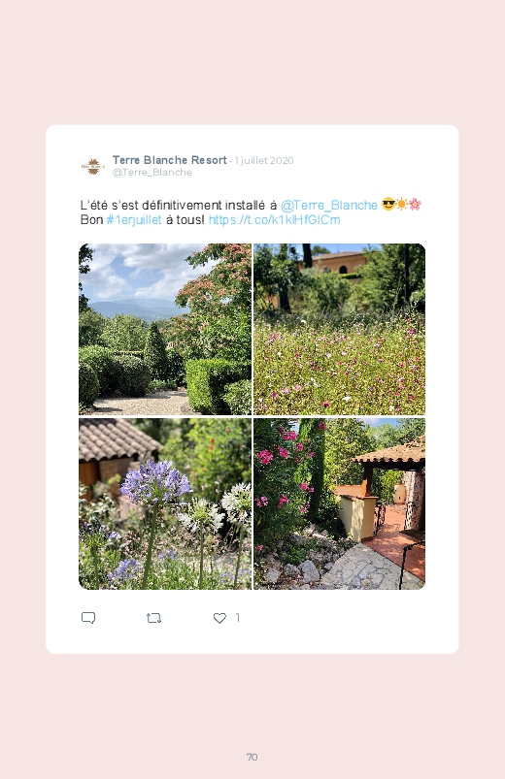Click the 1 juillet 2020 timestamp
505x779 pixels.
coord(264,160)
